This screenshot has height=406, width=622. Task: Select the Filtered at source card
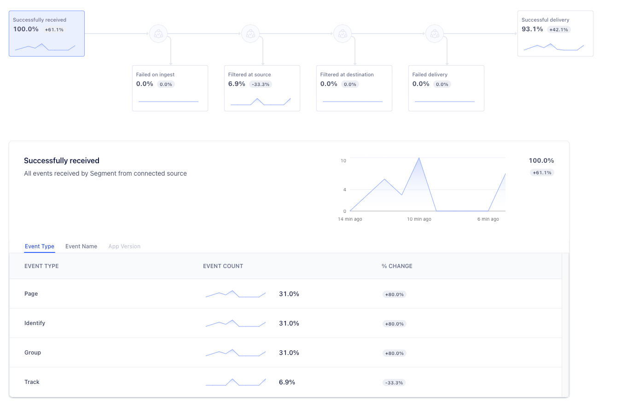[x=262, y=88]
